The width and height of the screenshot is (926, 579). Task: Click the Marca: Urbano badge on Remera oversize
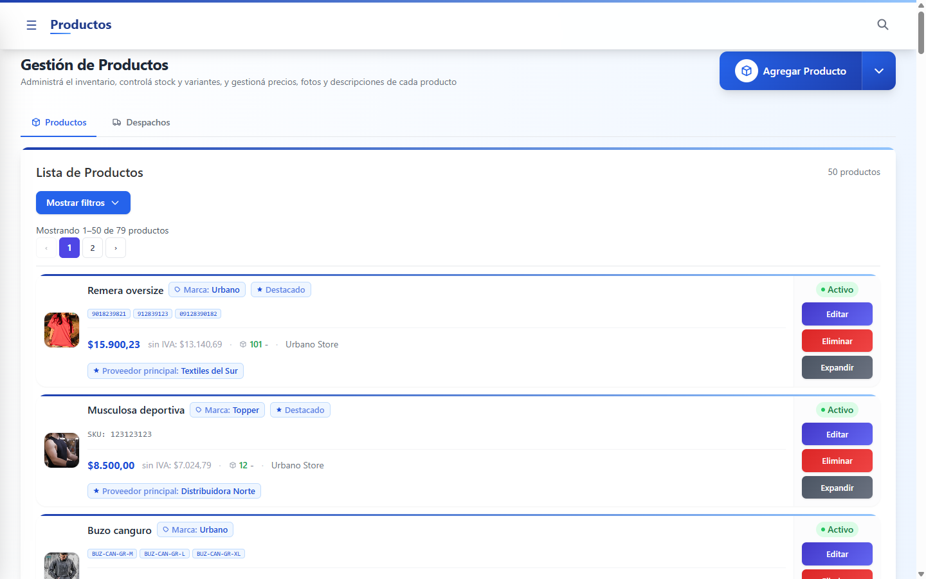click(207, 289)
